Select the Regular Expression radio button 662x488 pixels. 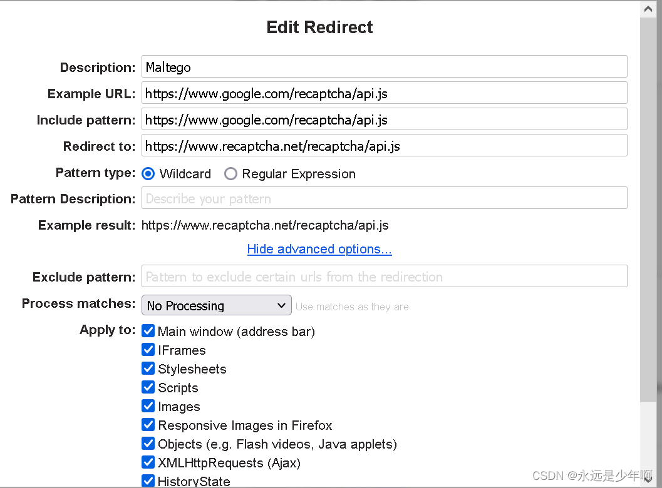point(231,174)
